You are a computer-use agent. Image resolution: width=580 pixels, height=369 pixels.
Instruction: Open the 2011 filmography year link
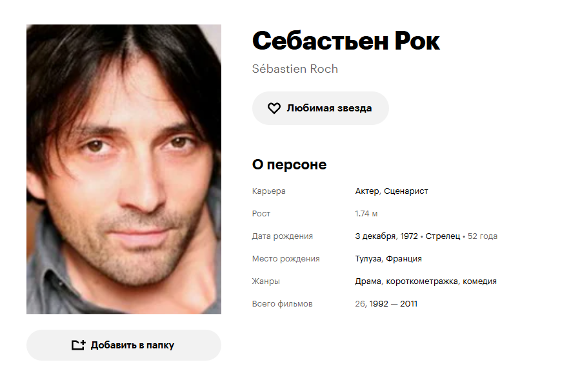pos(408,303)
